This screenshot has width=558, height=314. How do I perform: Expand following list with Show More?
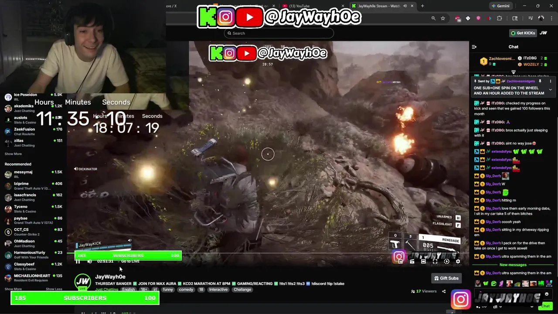point(13,154)
